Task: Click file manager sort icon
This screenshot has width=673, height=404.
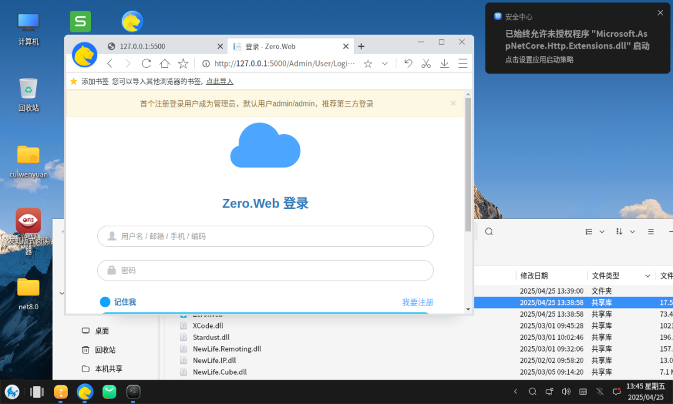Action: click(619, 232)
